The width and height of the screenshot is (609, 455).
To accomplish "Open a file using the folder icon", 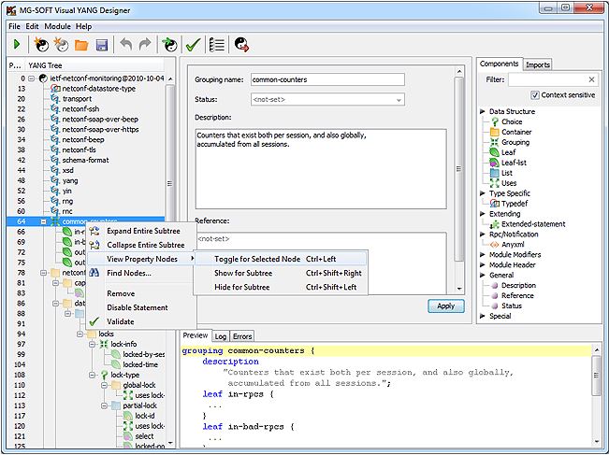I will click(81, 45).
